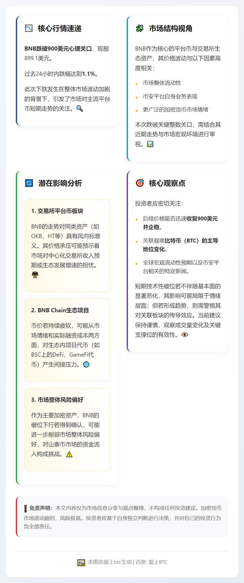The image size is (244, 583).
Task: Click the yellow warning triangle emoji
Action: (x=69, y=454)
